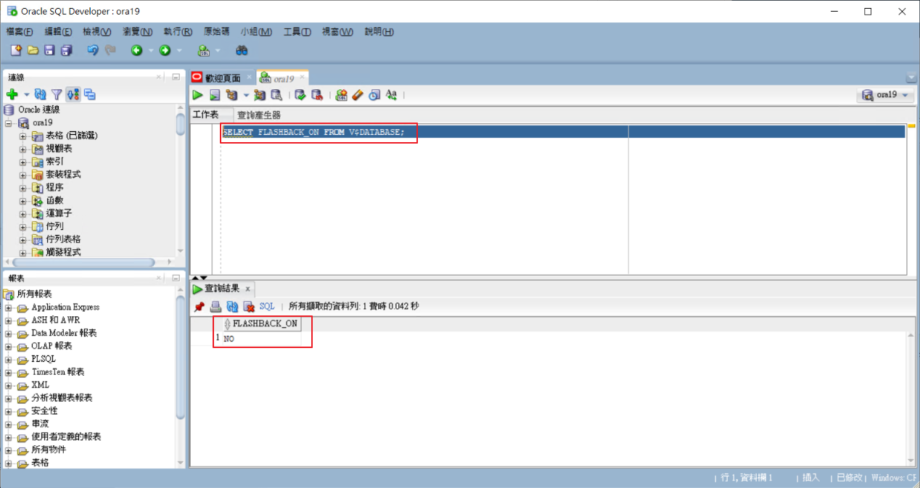The image size is (920, 488).
Task: Close the 查詢結果 tab
Action: pos(247,289)
